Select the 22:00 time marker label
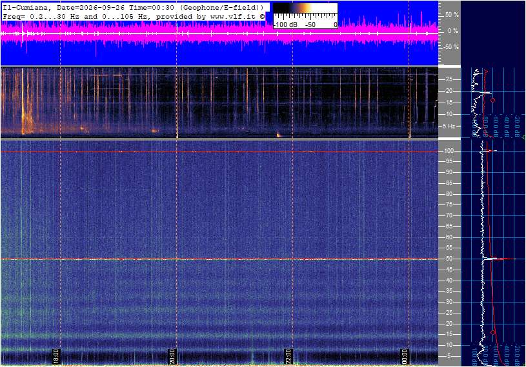This screenshot has width=526, height=367. (288, 356)
